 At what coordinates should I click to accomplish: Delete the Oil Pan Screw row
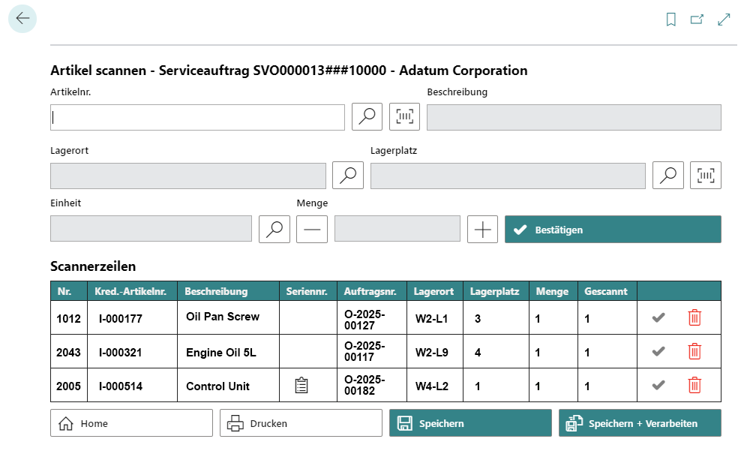pyautogui.click(x=694, y=317)
